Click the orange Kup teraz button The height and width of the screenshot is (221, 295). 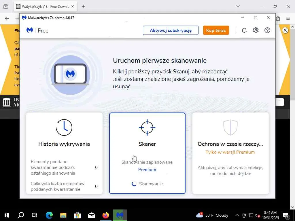tap(216, 30)
